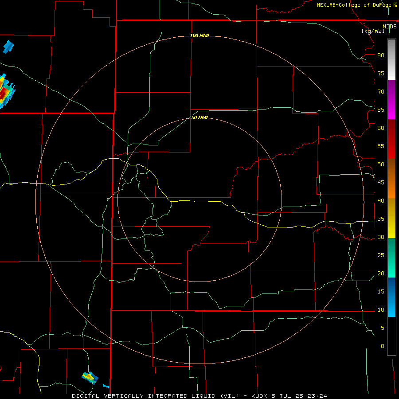Click the small blue echo in upper left
Viewport: 399px width, 399px height.
point(8,47)
